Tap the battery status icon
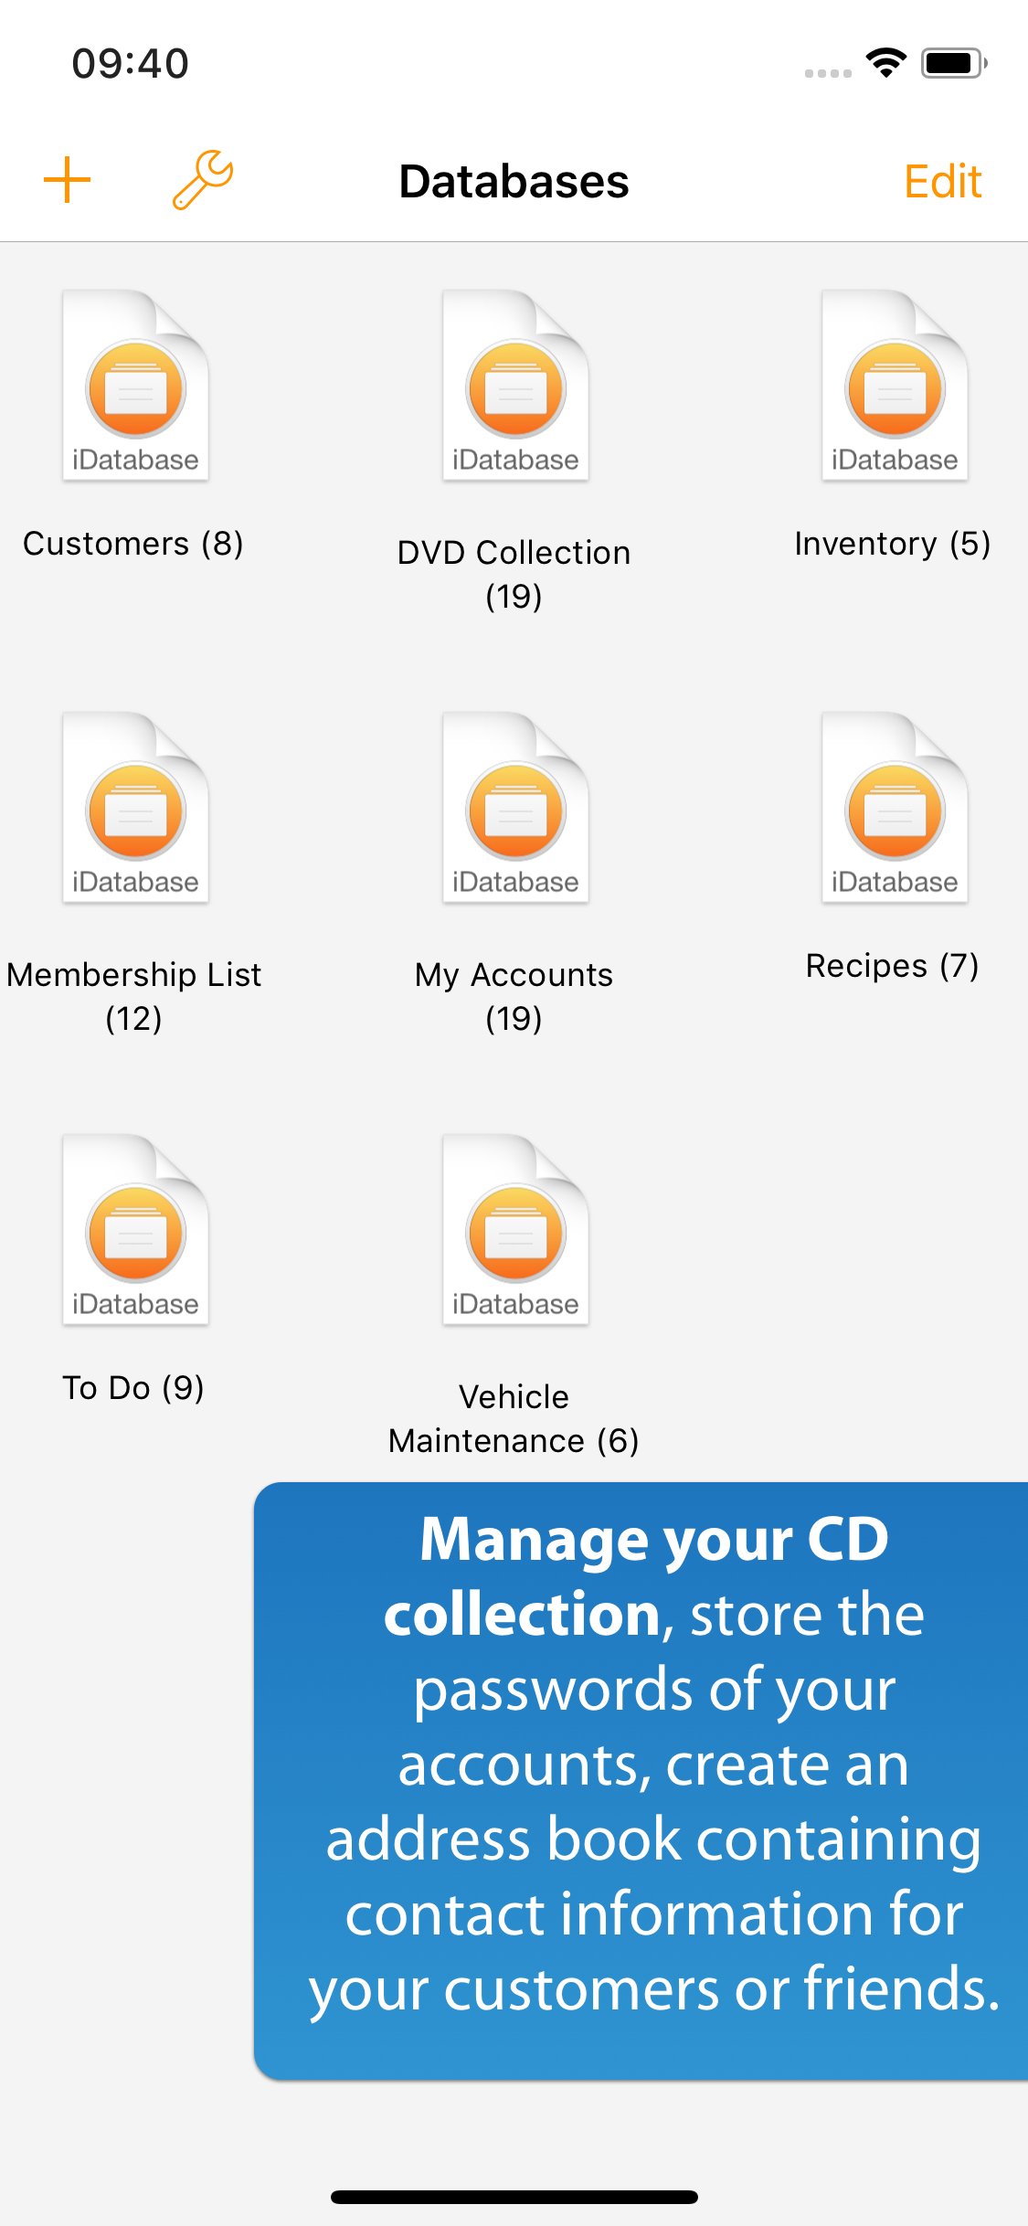This screenshot has width=1028, height=2226. 954,63
